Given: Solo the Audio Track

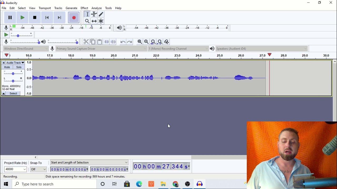Looking at the screenshot, I should coord(19,67).
